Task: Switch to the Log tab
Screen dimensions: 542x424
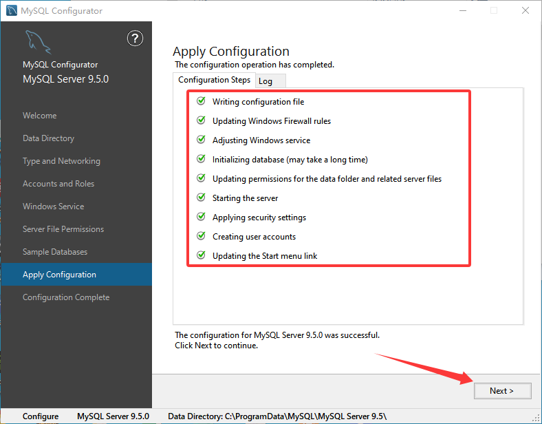Action: click(265, 81)
